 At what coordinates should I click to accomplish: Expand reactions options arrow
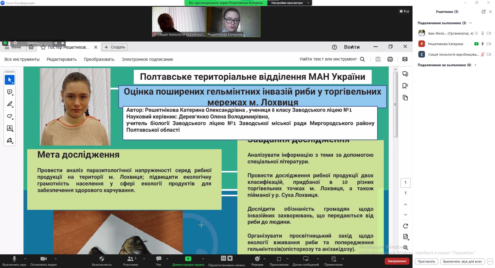pyautogui.click(x=264, y=259)
